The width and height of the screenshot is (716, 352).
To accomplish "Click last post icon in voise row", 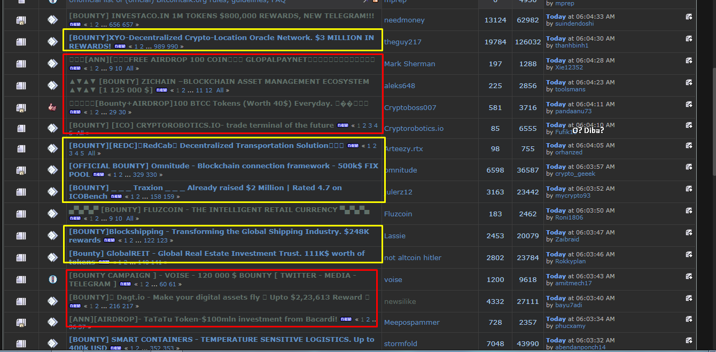I will 689,277.
